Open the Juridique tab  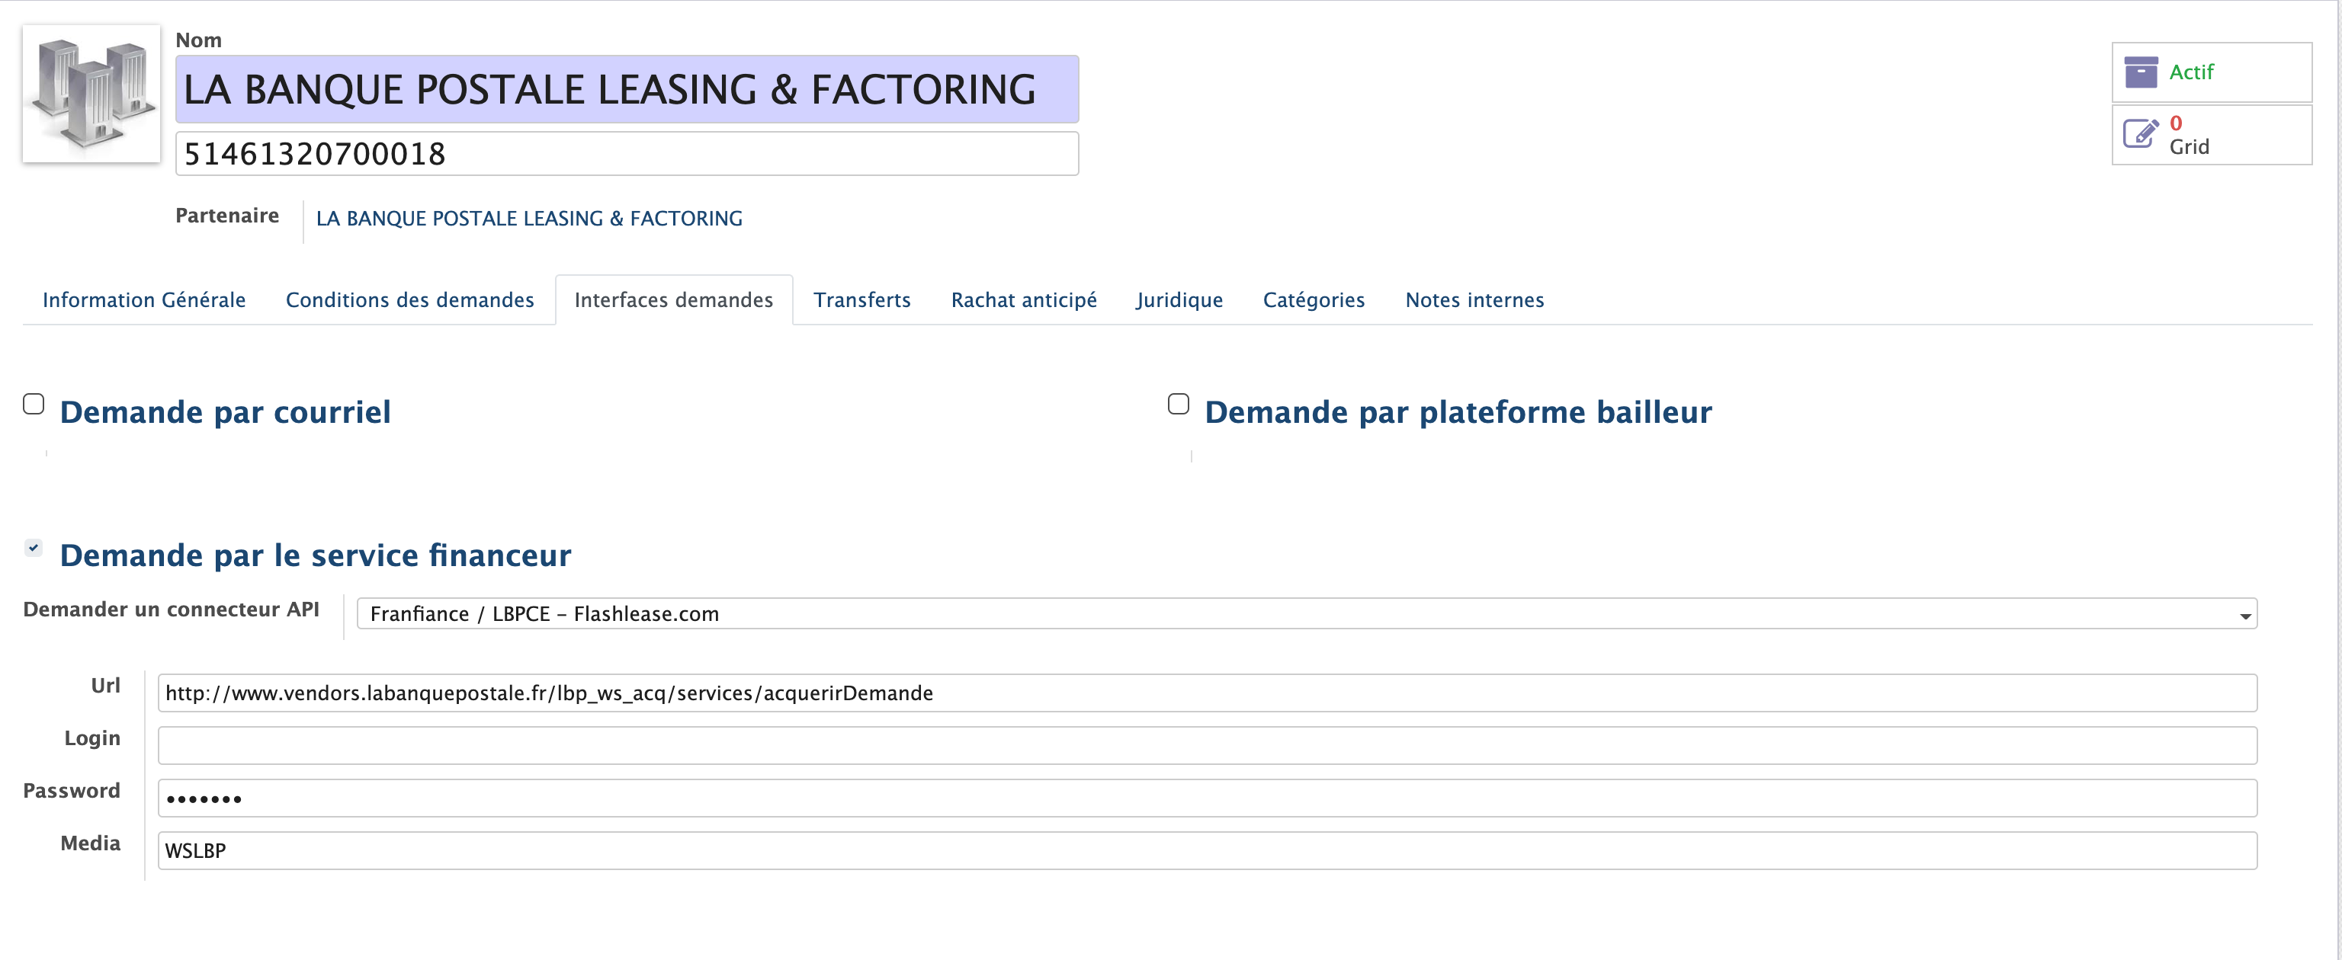[x=1179, y=299]
